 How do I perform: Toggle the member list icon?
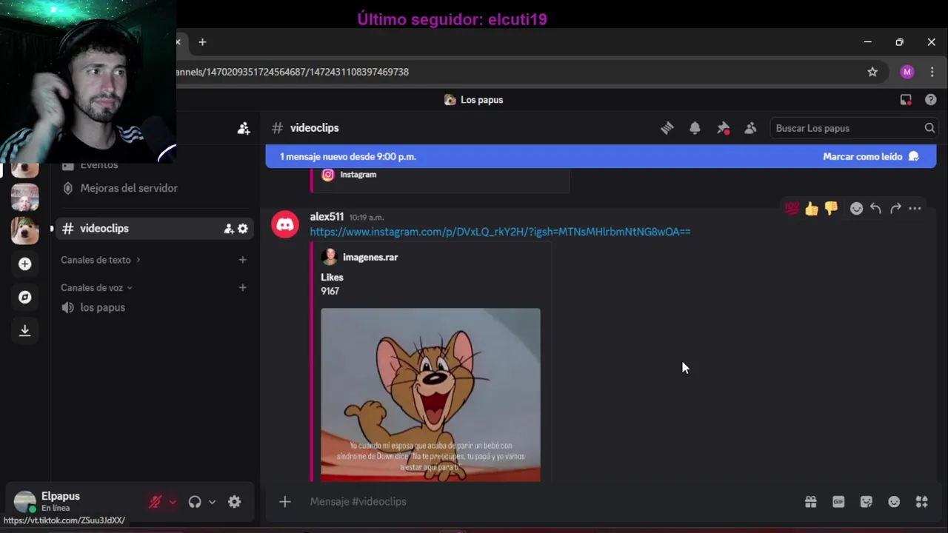coord(750,128)
